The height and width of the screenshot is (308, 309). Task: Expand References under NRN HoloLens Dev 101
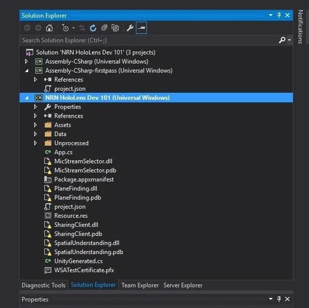[35, 116]
